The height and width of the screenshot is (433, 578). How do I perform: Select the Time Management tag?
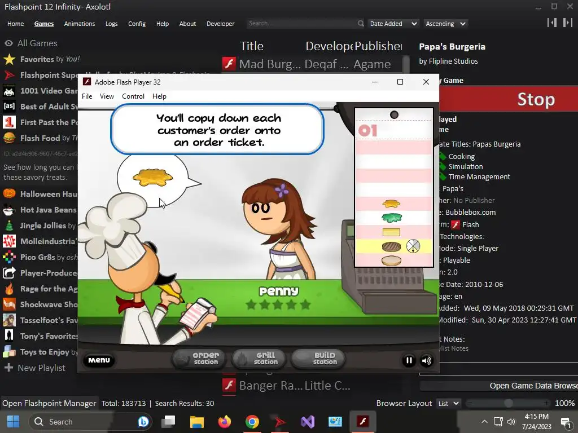click(x=479, y=176)
